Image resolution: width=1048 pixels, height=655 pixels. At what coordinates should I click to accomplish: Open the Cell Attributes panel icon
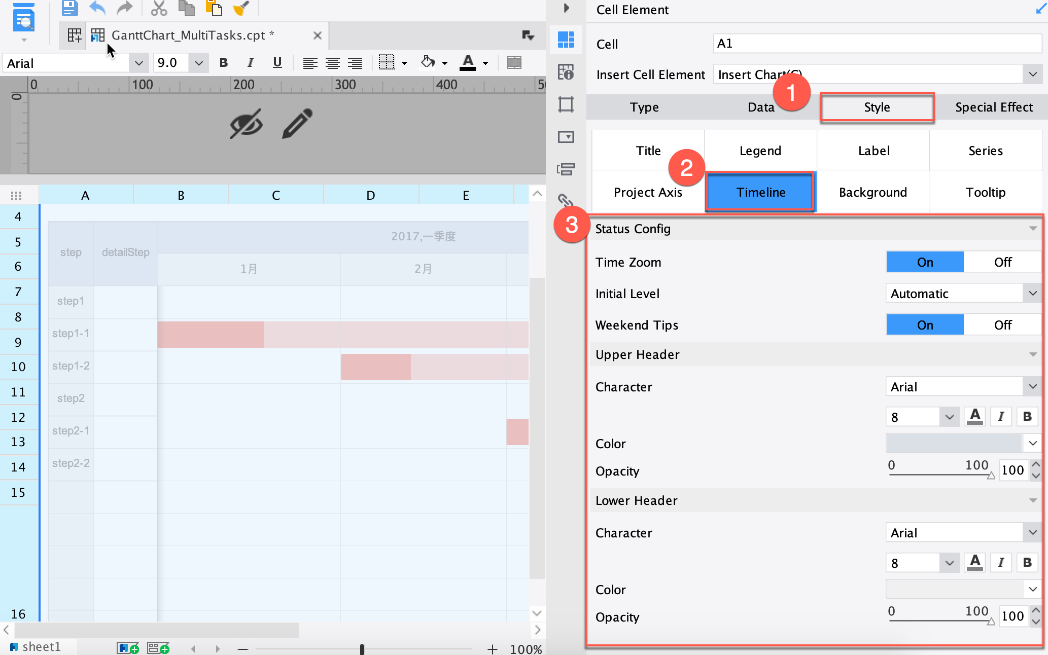(x=566, y=72)
